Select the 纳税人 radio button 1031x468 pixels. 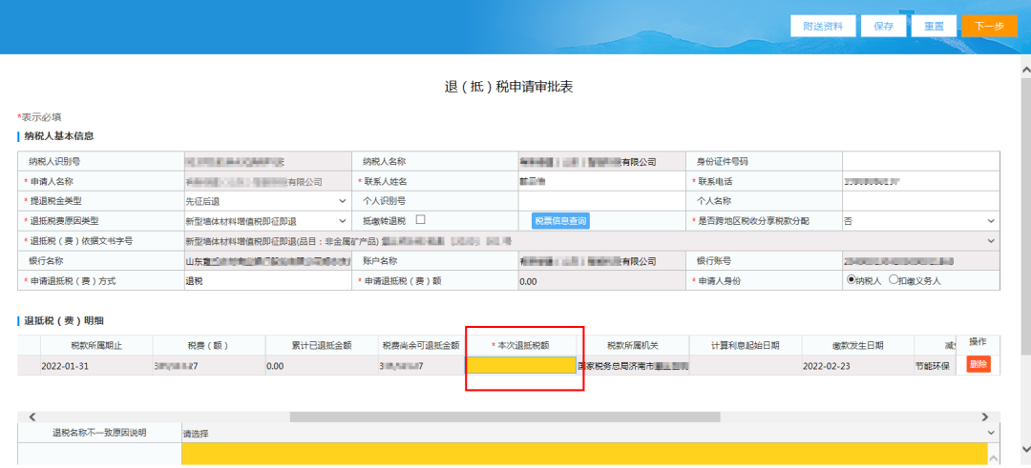tap(851, 279)
